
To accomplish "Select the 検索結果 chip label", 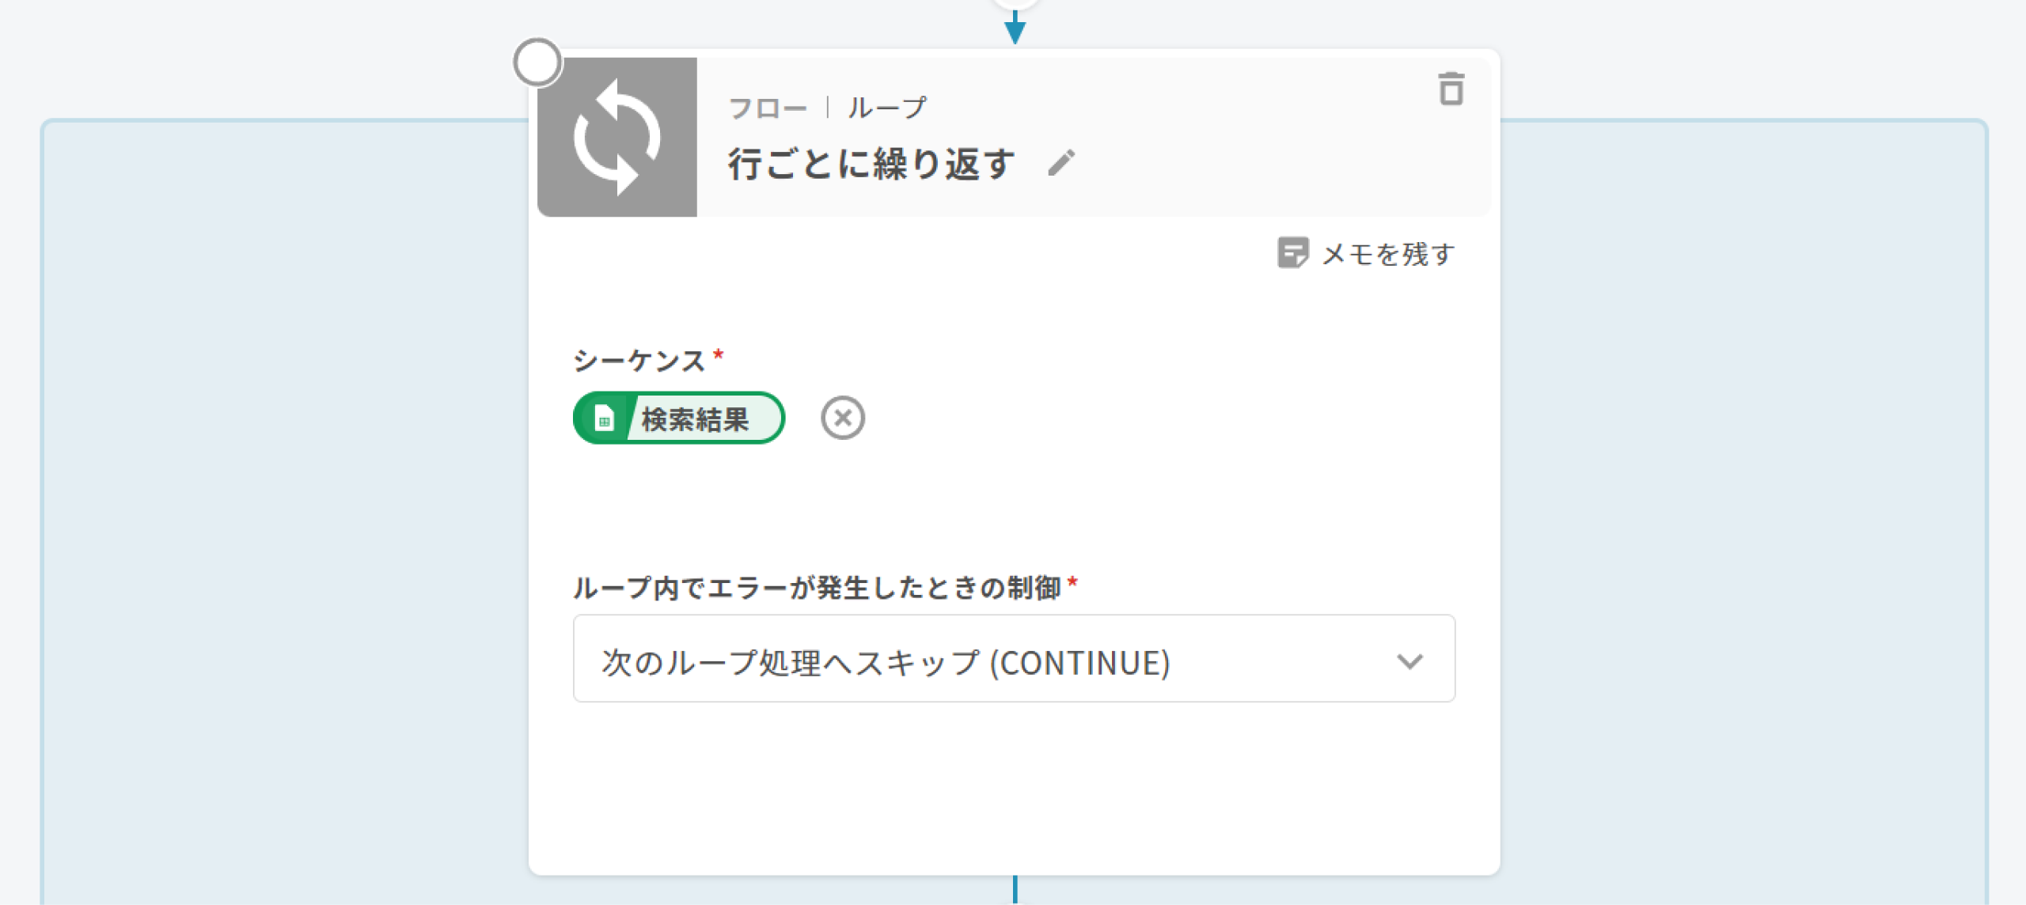I will point(695,418).
